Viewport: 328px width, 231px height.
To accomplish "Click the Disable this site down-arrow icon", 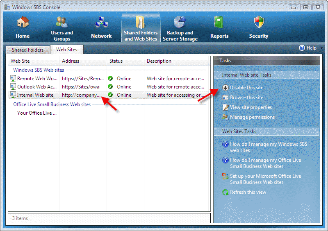I will tap(225, 88).
